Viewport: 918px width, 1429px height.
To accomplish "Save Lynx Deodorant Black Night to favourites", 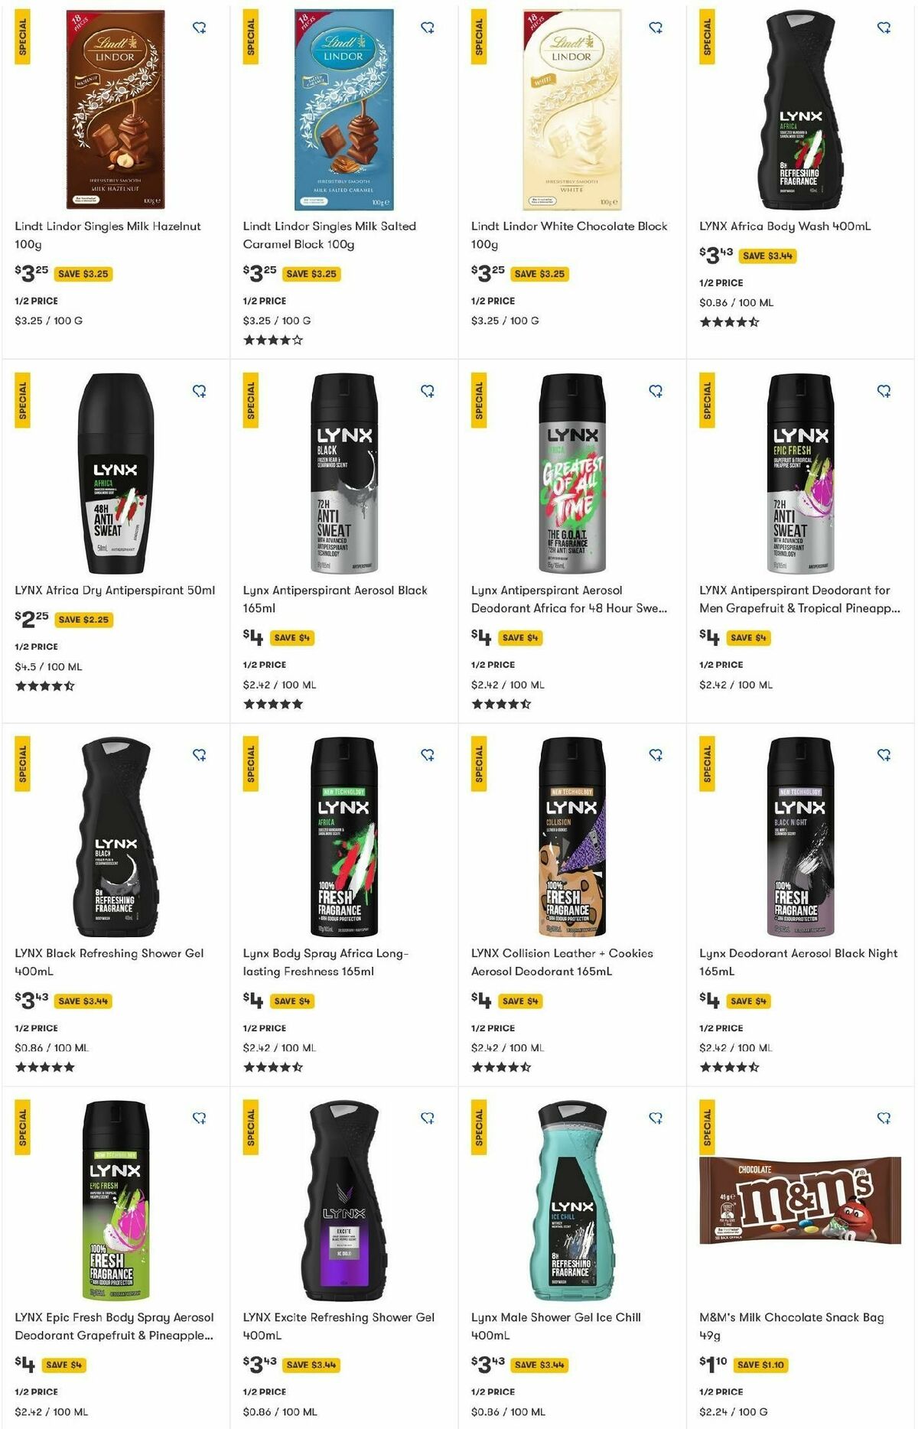I will click(884, 754).
